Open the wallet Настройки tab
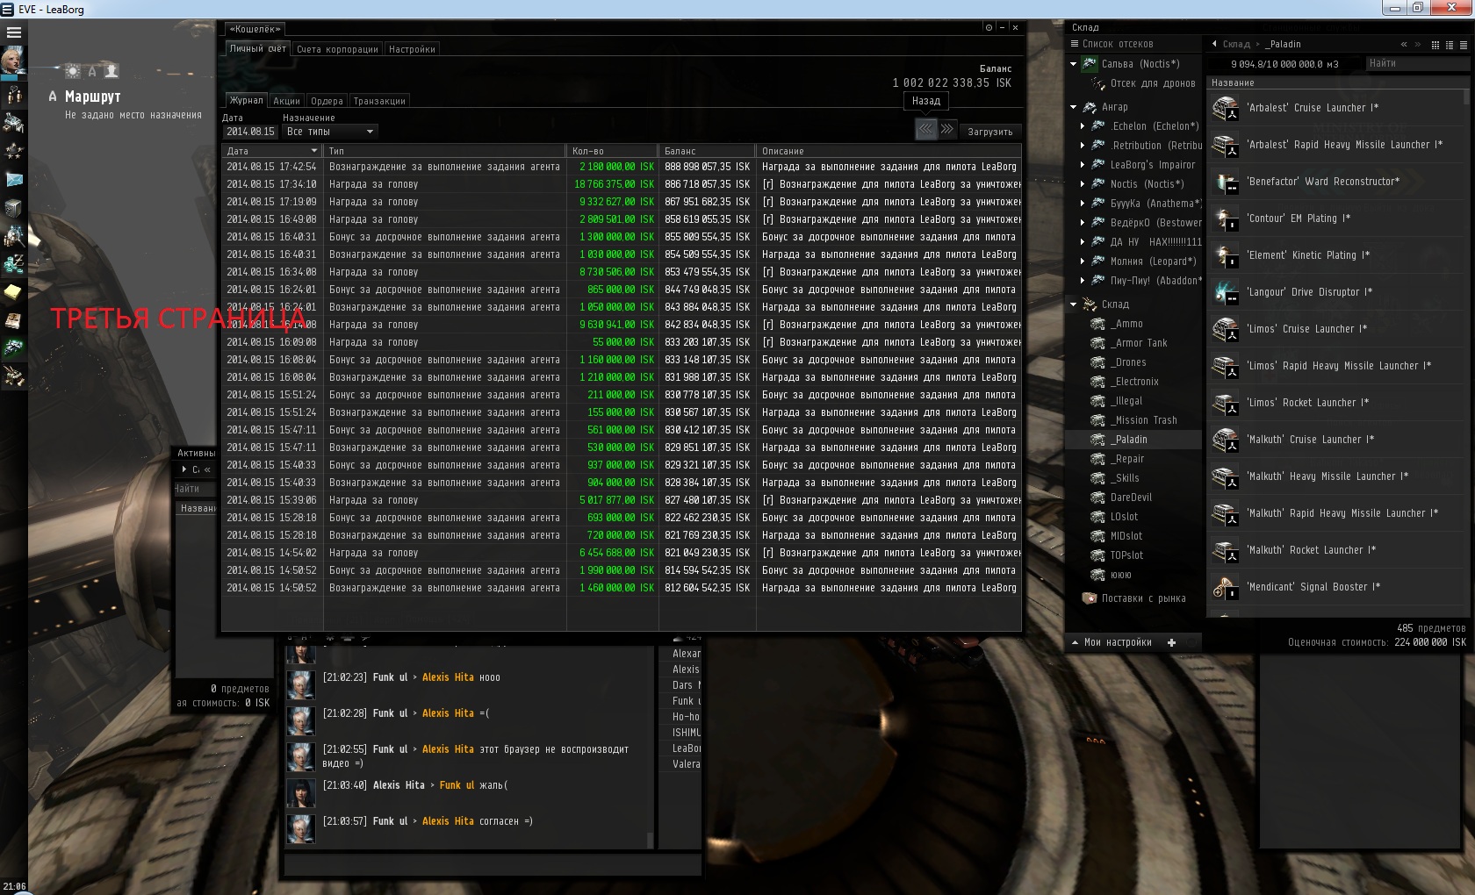 click(x=412, y=49)
